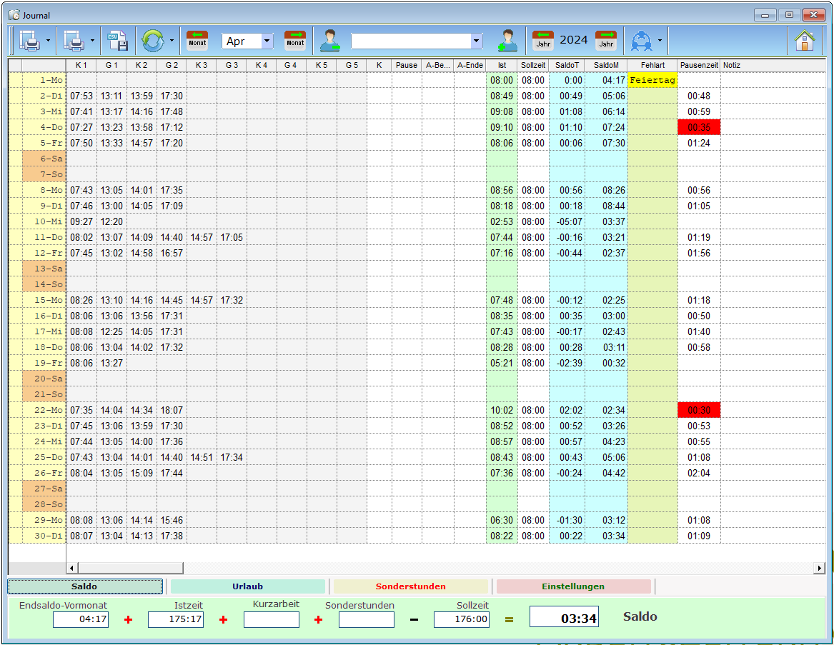The width and height of the screenshot is (834, 645).
Task: Switch to the Urlaub tab
Action: pyautogui.click(x=247, y=586)
